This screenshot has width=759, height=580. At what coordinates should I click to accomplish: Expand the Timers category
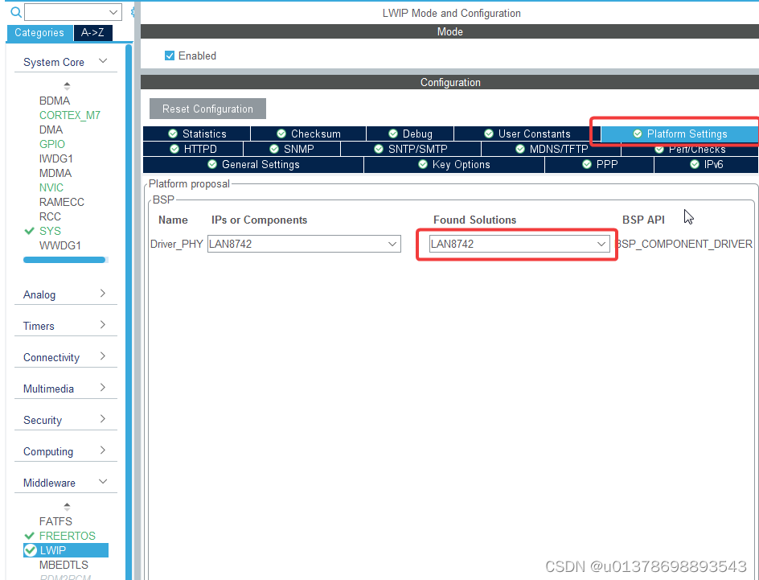pos(103,325)
